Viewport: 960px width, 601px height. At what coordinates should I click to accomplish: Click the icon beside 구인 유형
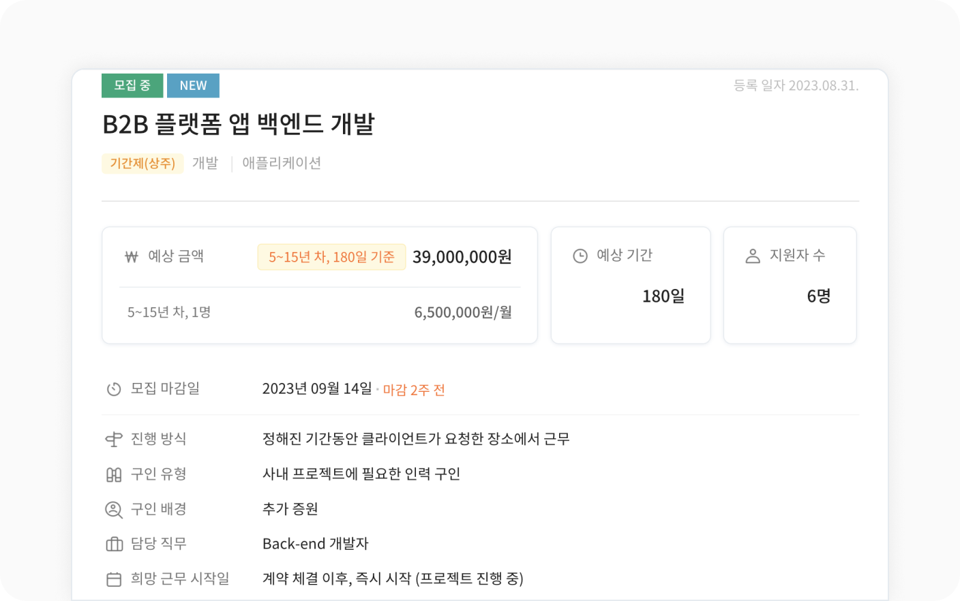pos(114,475)
